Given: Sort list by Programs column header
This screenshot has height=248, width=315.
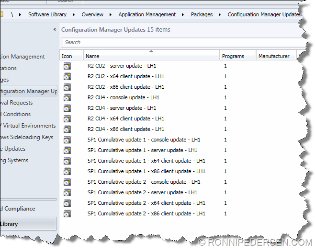Looking at the screenshot, I should (x=238, y=55).
